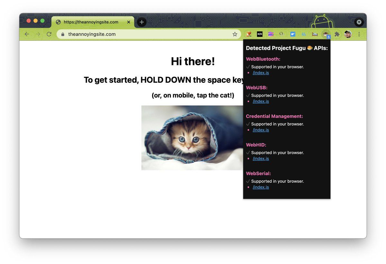Click the checkmark beside WebSerial support status
The height and width of the screenshot is (264, 386).
[248, 181]
